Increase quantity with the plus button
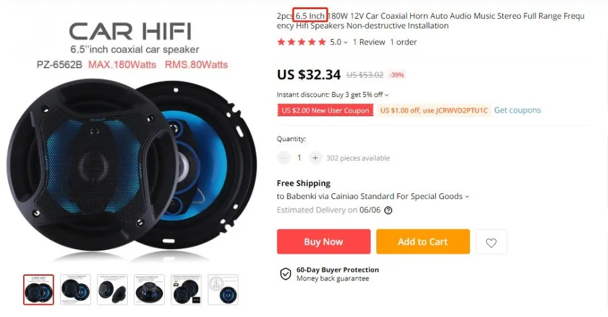Viewport: 608px width, 317px height. 315,158
